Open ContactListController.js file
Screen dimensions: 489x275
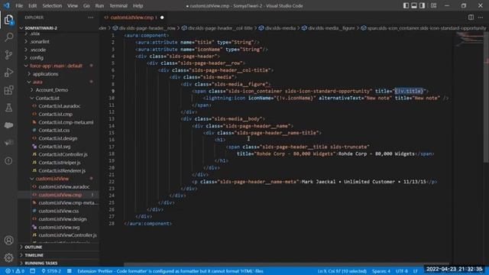click(63, 154)
